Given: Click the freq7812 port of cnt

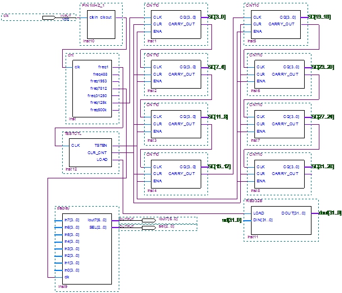Looking at the screenshot, I should (98, 88).
